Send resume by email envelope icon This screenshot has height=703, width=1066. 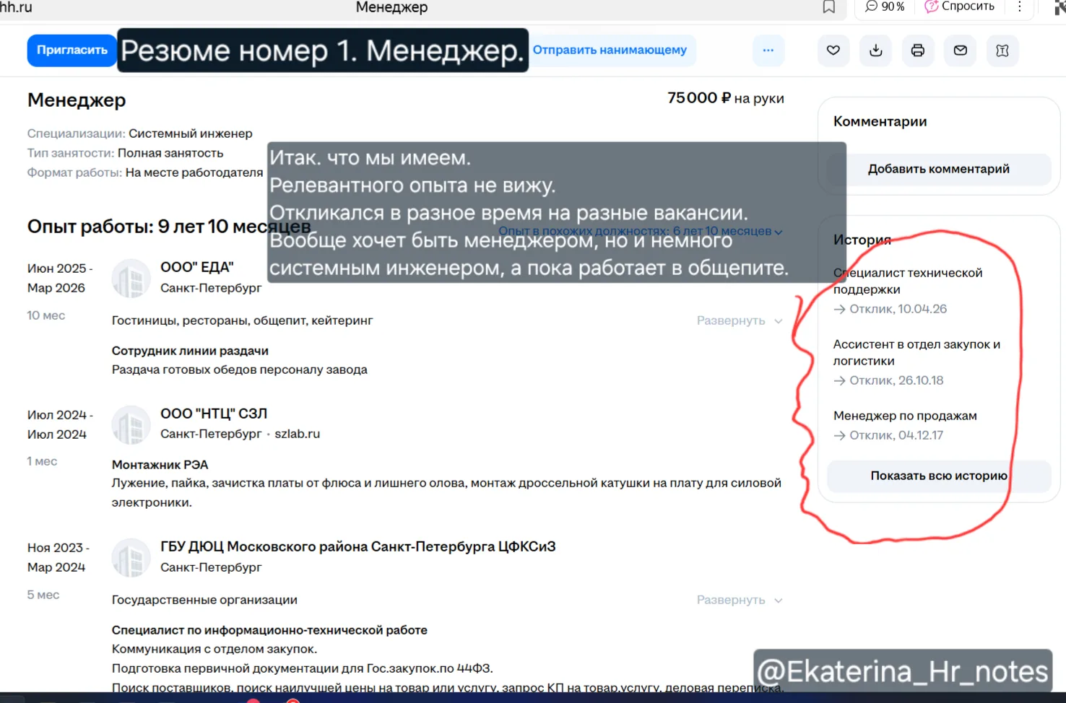coord(961,51)
